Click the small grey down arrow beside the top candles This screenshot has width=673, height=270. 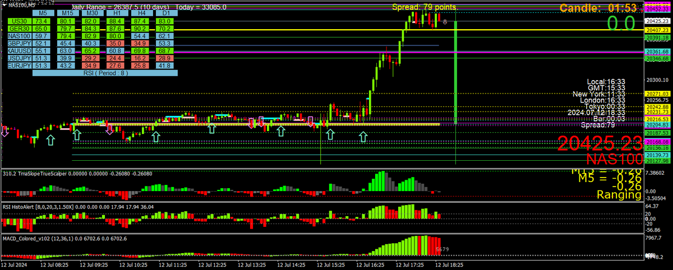(445, 22)
